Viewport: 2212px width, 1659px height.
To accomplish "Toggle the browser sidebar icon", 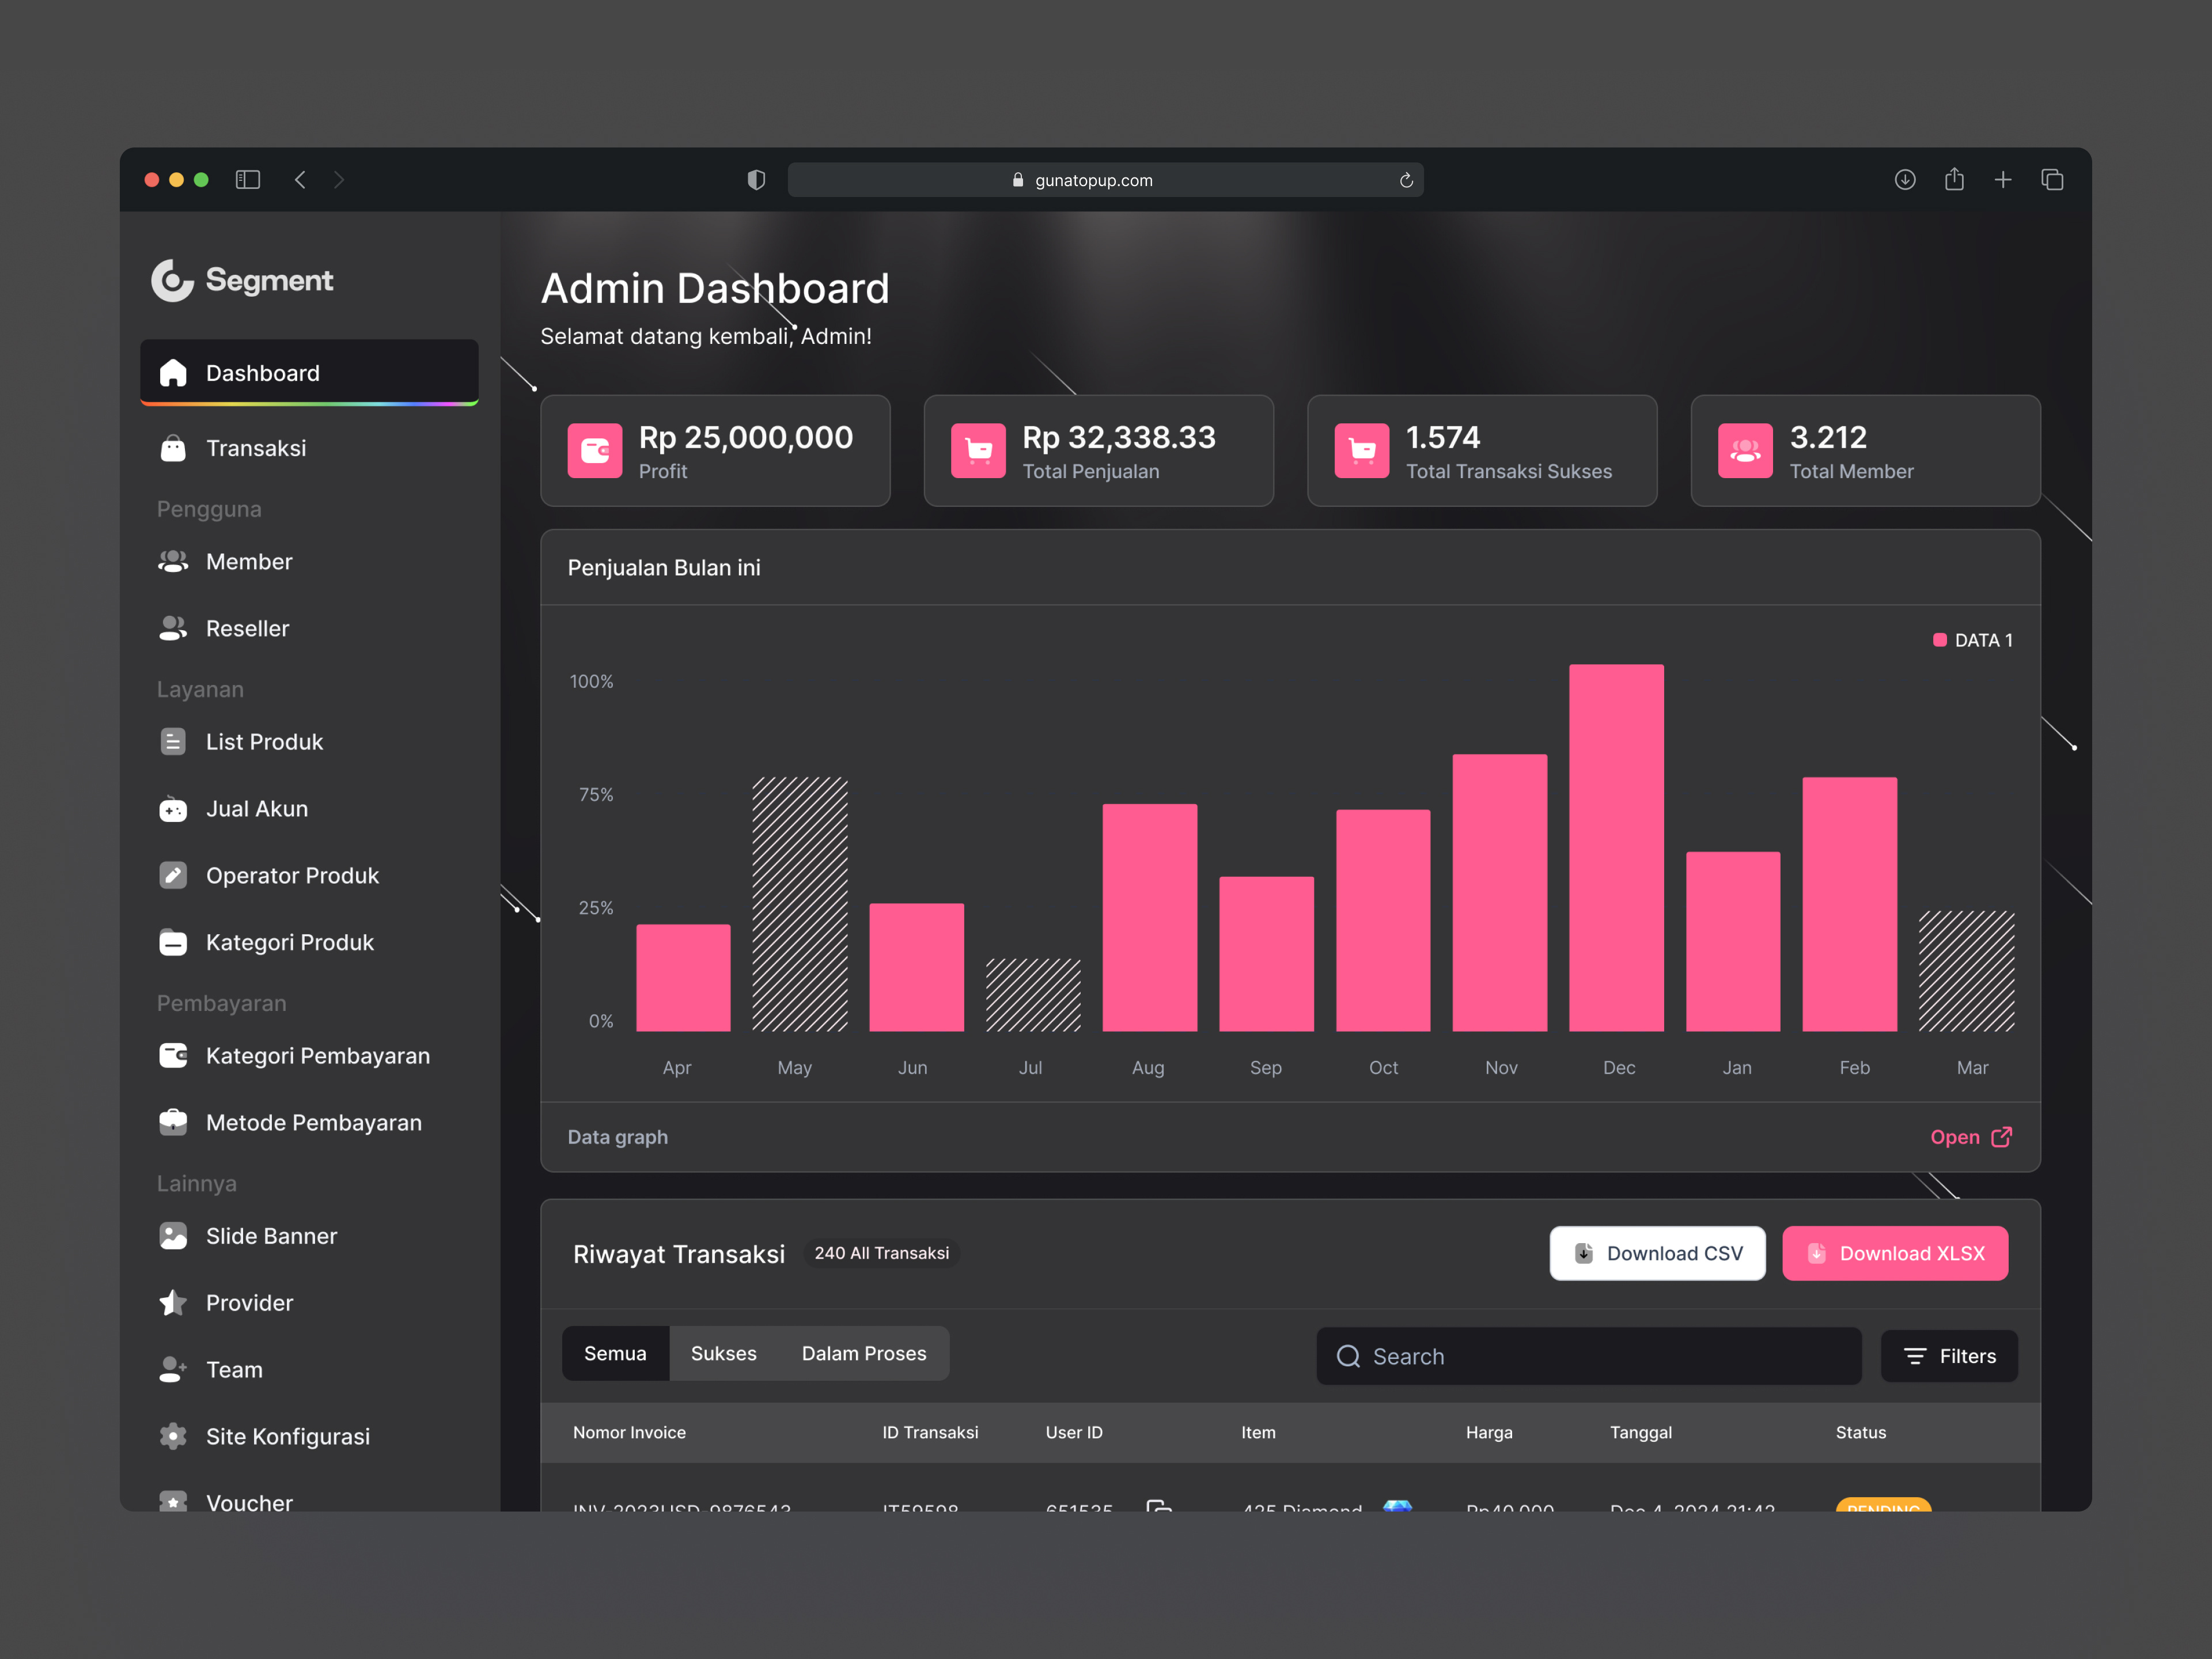I will [x=247, y=180].
